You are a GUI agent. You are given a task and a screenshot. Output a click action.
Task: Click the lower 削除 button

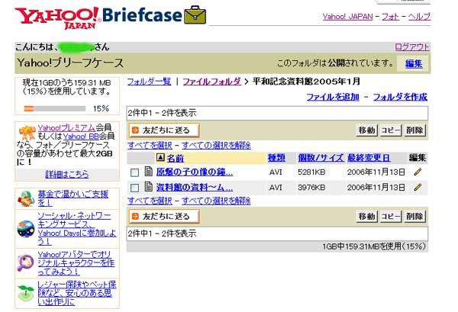coord(414,217)
